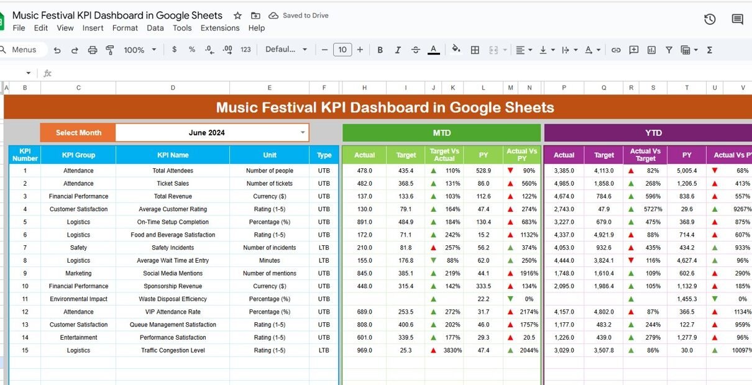This screenshot has height=385, width=752.
Task: Open text wrapping dropdown
Action: (x=570, y=50)
